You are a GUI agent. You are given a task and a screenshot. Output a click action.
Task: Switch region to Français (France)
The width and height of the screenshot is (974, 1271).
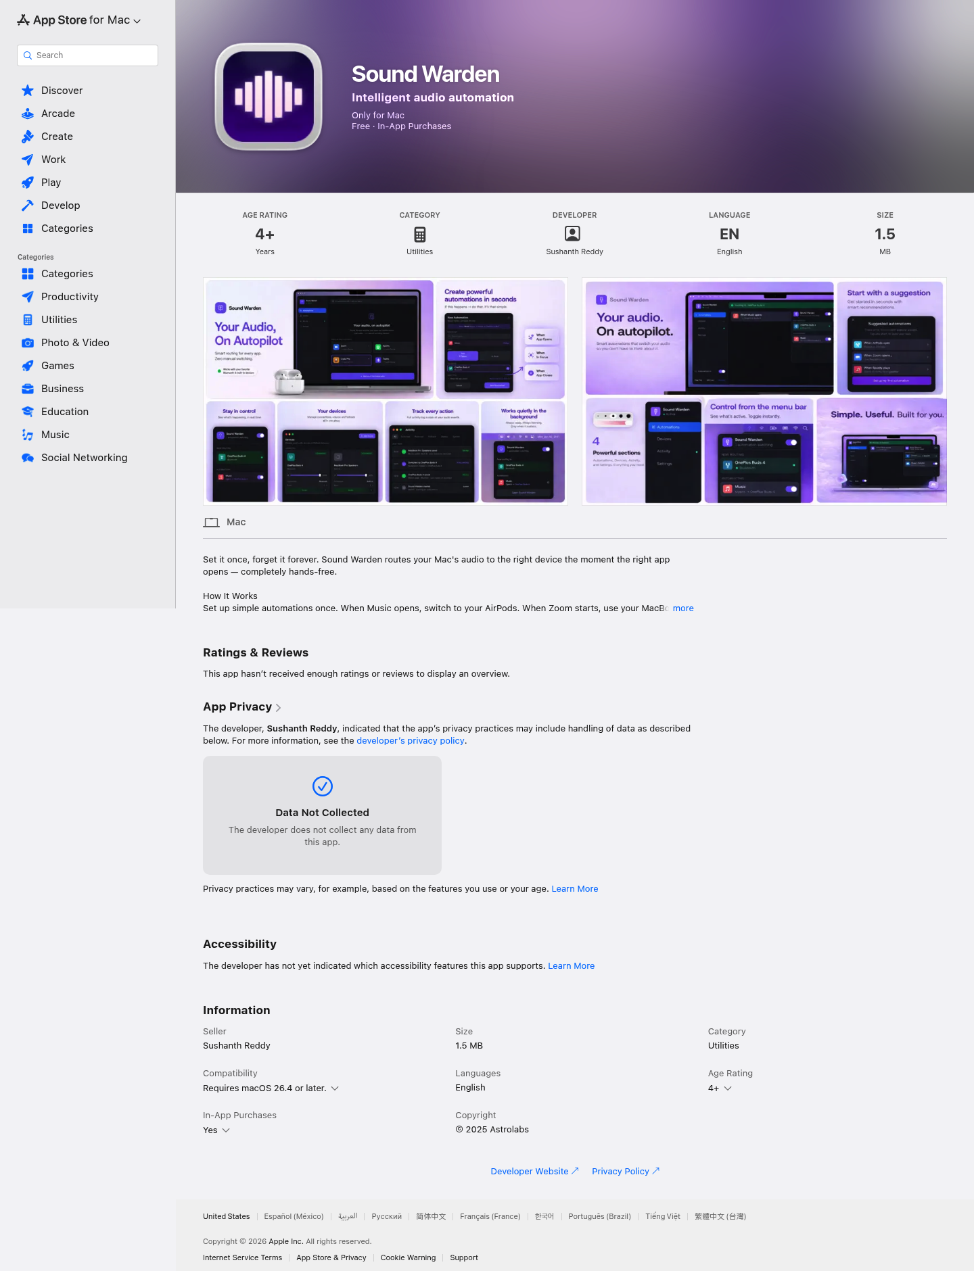(x=490, y=1217)
